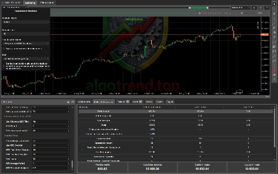Viewport: 278px width, 174px height.
Task: Select the pencil freehand drawing tool
Action: coord(274,37)
